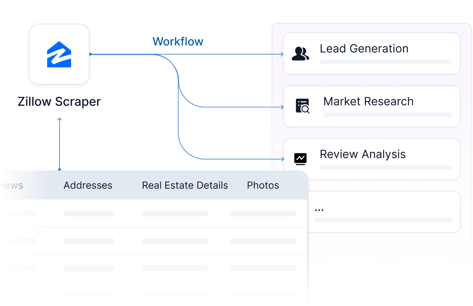Click the Review Analysis chart icon

coord(300,159)
